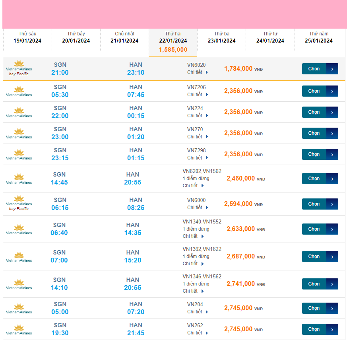Show details of VN1392,VN1622 one-stop flight
This screenshot has height=340, width=347.
click(x=193, y=264)
